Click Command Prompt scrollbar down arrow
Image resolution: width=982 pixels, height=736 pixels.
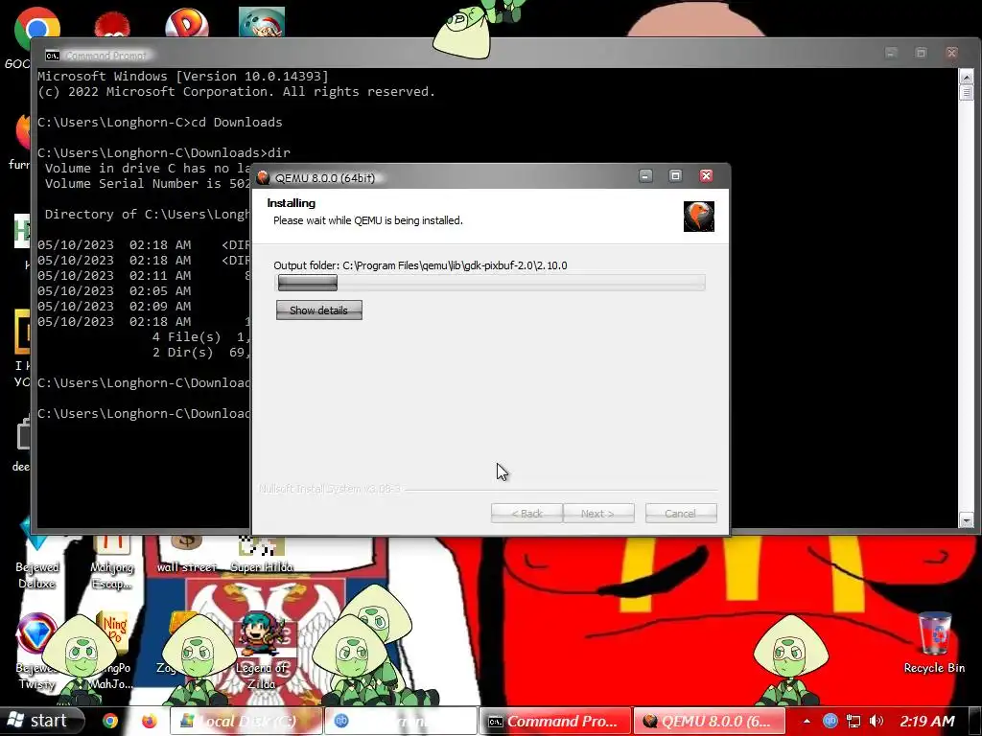[x=966, y=520]
